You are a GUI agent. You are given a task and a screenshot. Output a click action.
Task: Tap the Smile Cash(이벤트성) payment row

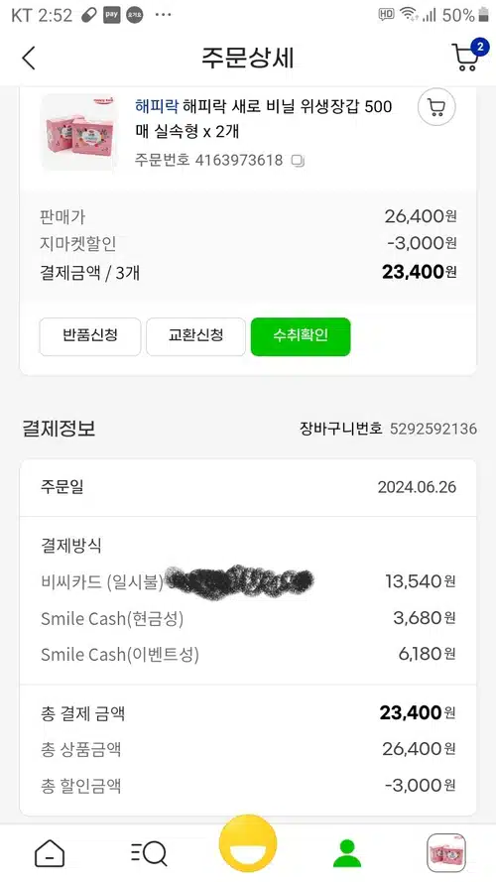pos(248,654)
